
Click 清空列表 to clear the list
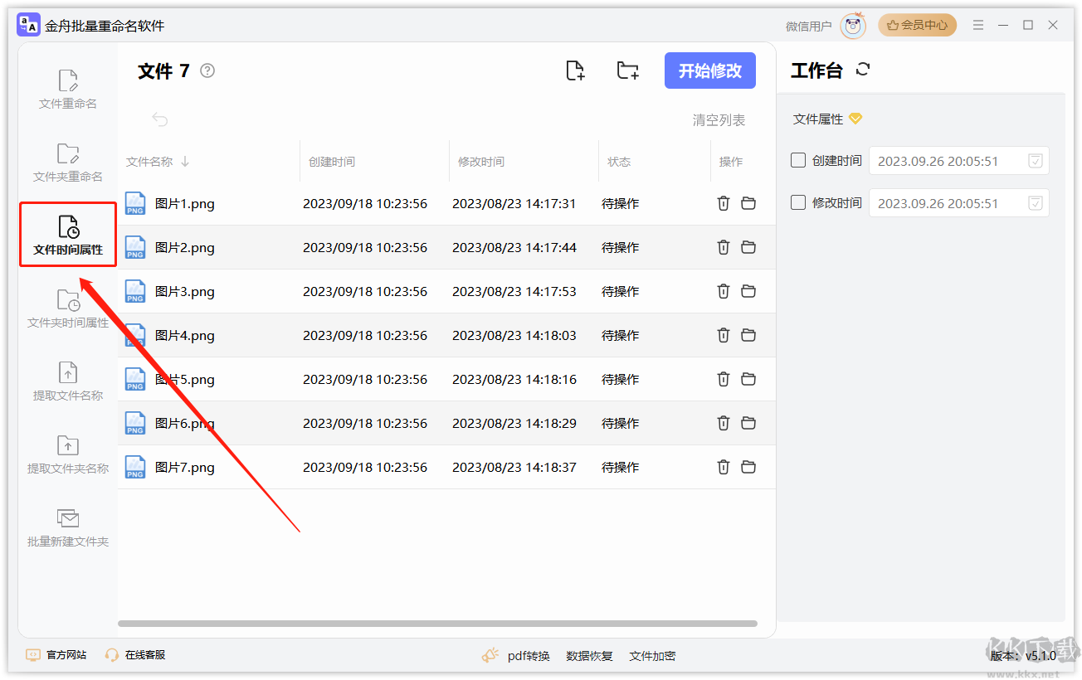coord(718,119)
